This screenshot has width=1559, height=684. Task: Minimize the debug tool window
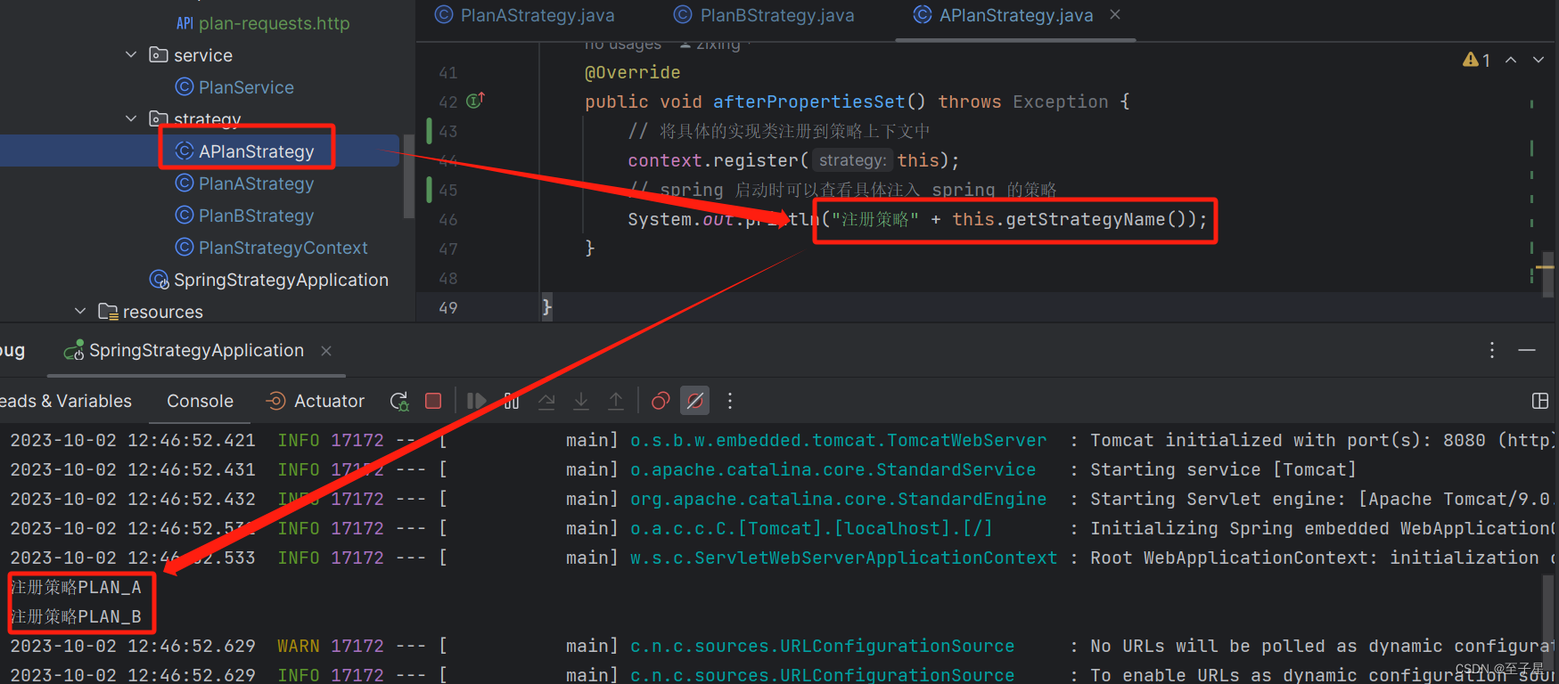click(1527, 351)
